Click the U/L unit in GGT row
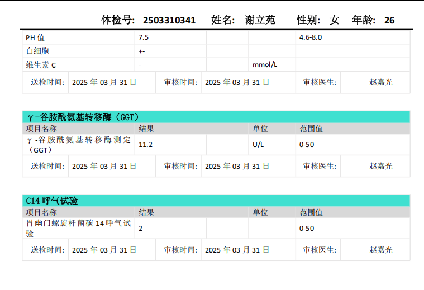The image size is (424, 290). 258,145
